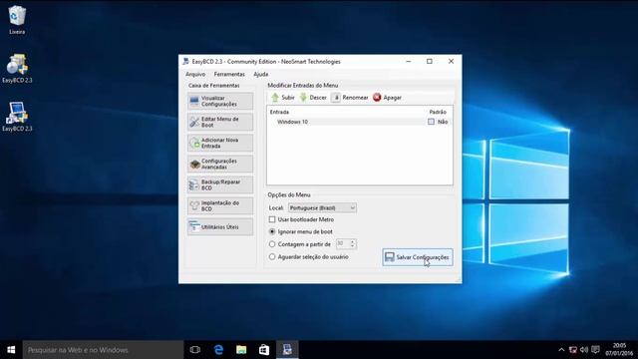
Task: Open Task View on taskbar
Action: click(195, 350)
